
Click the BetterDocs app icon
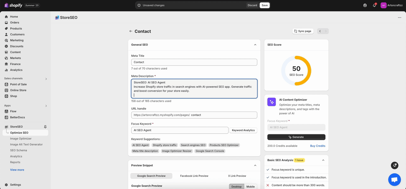[6, 117]
